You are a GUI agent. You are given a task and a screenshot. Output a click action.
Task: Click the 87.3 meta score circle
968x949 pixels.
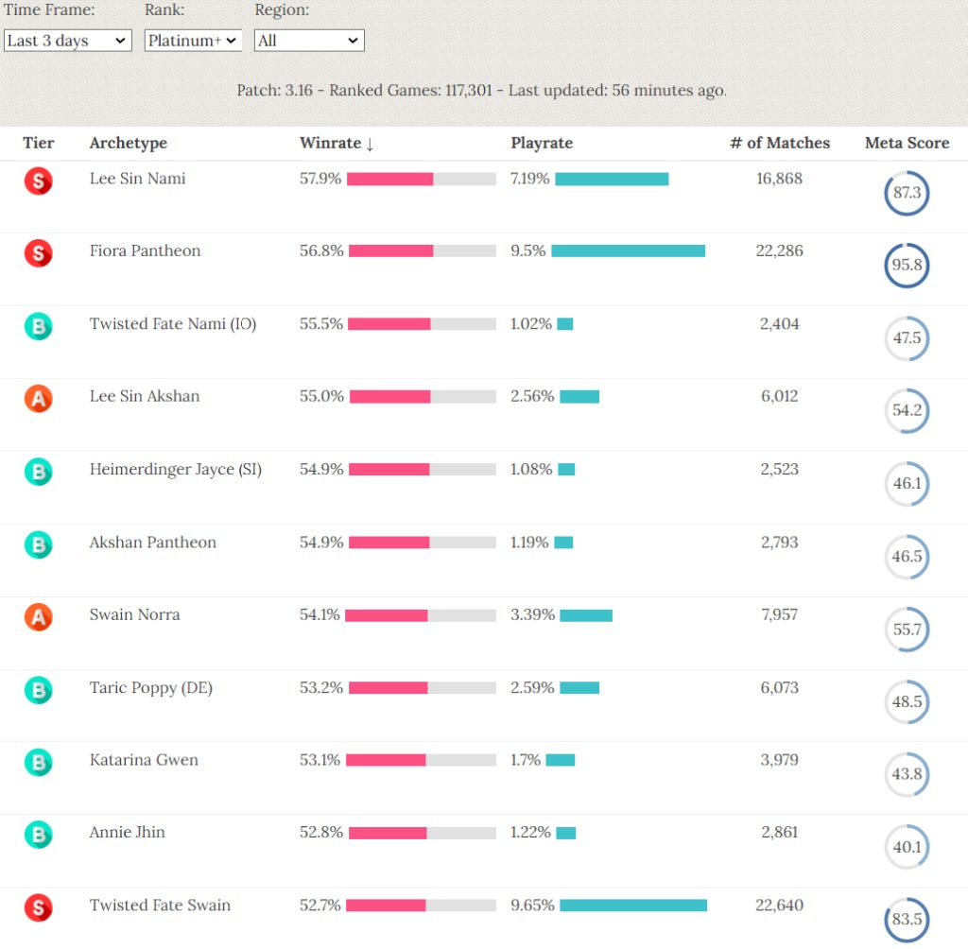(907, 193)
